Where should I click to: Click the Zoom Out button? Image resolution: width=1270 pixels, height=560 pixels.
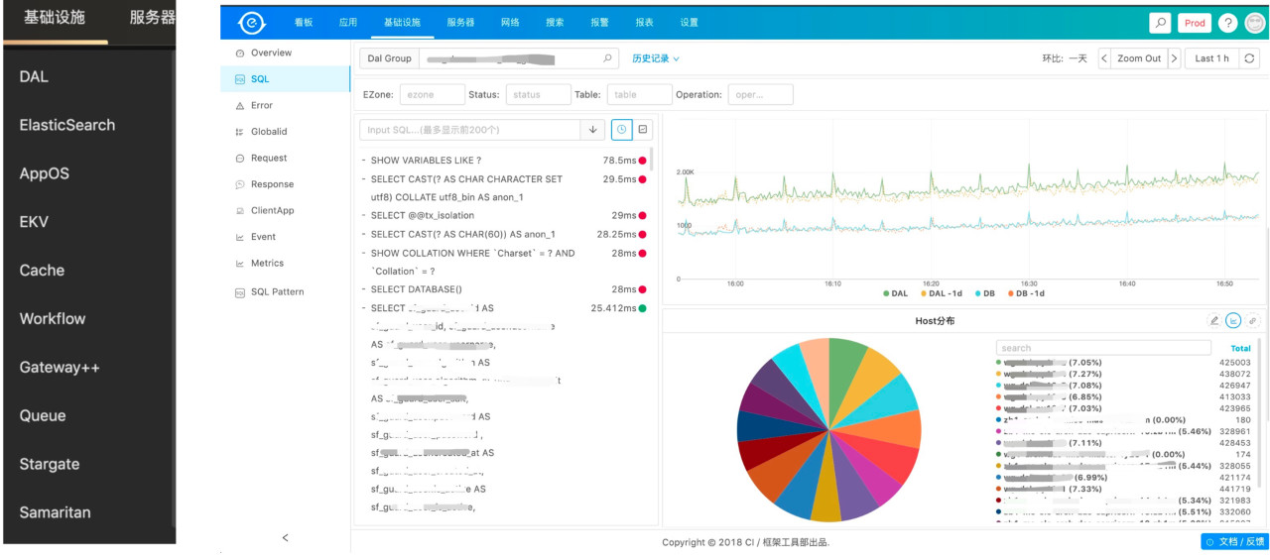point(1138,58)
